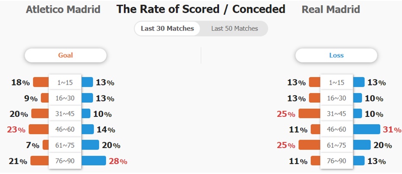402x174 pixels.
Task: Click the orange 25% Loss bar at 61~75
Action: click(309, 145)
